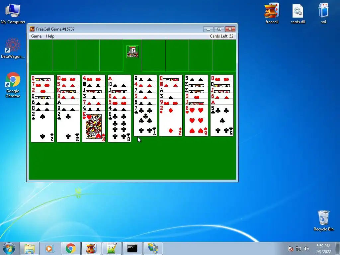Screen dimensions: 340x255
Task: Select the cards.dll file icon
Action: pyautogui.click(x=298, y=13)
